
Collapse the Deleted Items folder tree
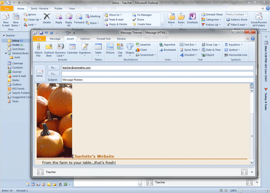[6, 53]
